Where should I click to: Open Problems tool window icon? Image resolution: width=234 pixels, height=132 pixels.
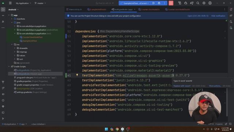click(3, 100)
